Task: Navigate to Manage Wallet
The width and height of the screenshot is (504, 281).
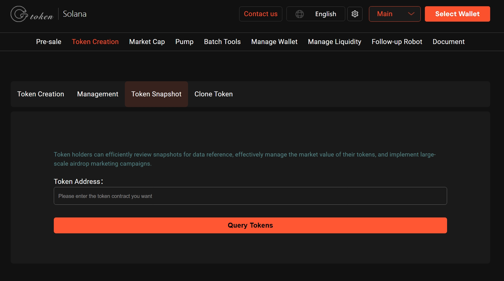Action: point(274,42)
